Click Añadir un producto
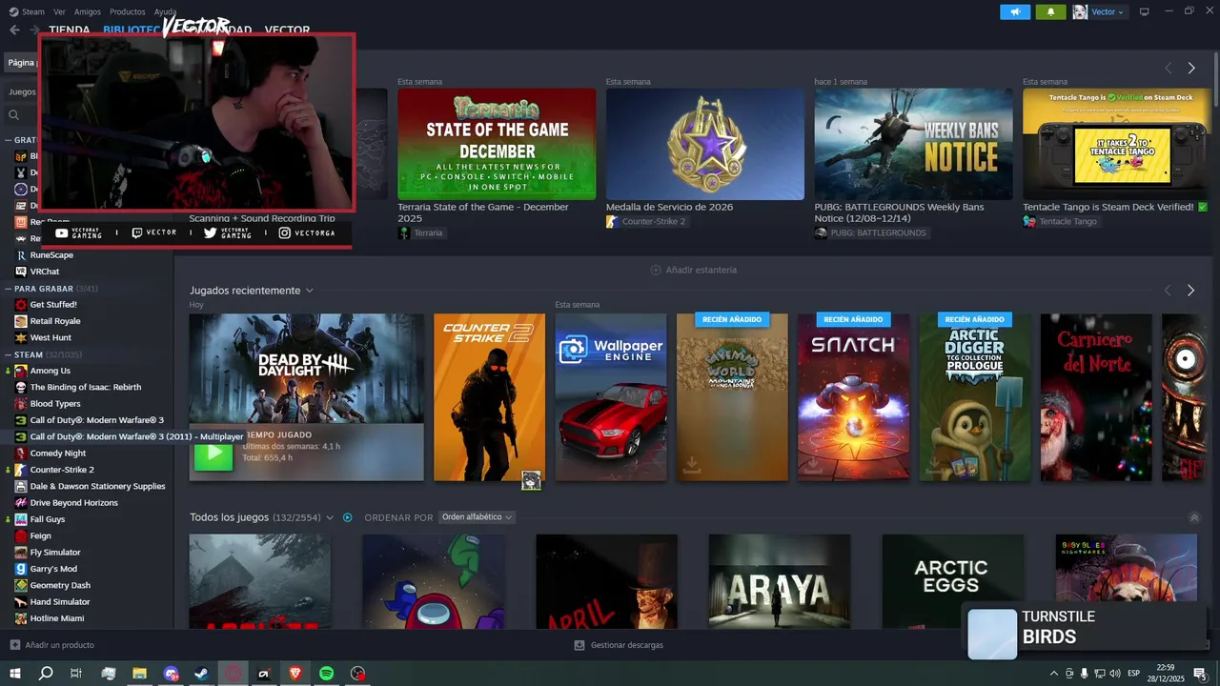 pyautogui.click(x=51, y=645)
